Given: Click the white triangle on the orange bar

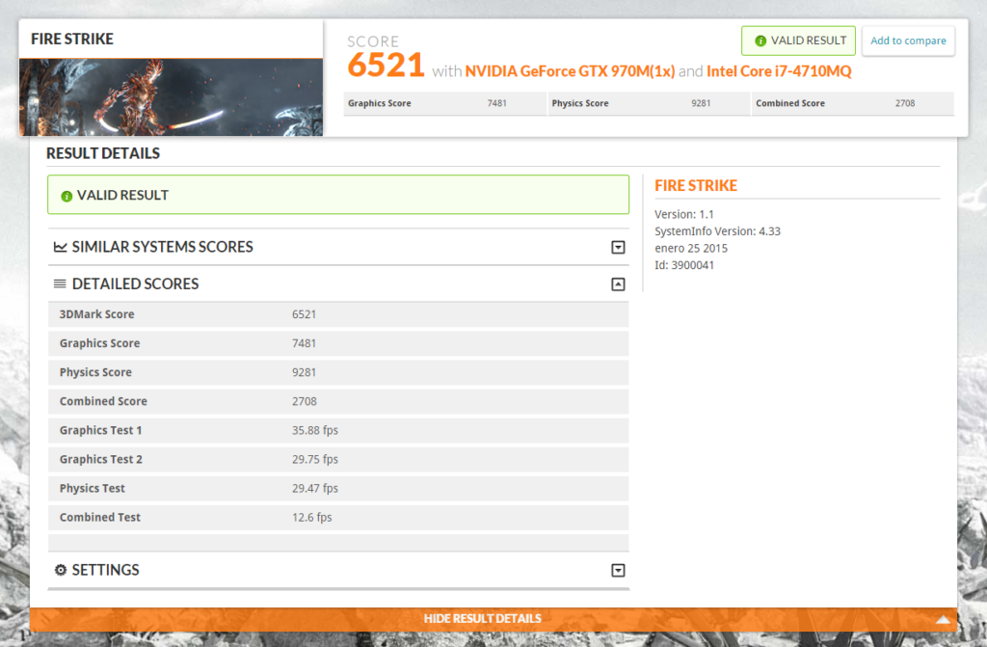Looking at the screenshot, I should [x=942, y=619].
